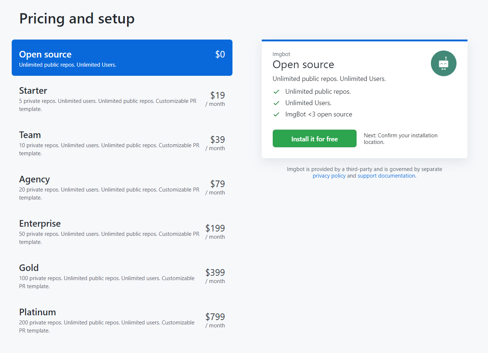Click '100 private repos' Gold description
This screenshot has height=353, width=488.
pos(107,282)
